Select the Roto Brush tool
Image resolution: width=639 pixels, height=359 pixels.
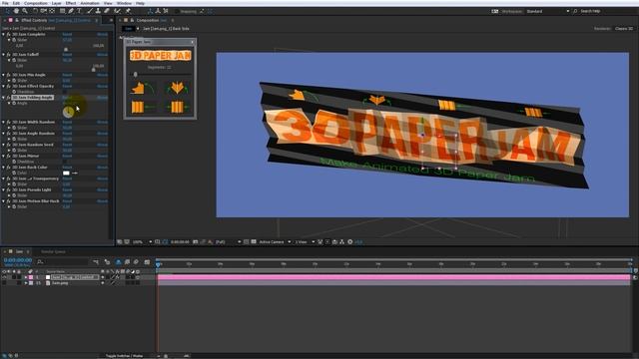[118, 11]
